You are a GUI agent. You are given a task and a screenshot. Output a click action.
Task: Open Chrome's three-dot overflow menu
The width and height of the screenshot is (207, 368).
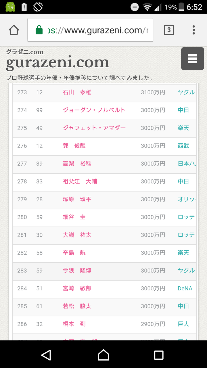coord(194,30)
